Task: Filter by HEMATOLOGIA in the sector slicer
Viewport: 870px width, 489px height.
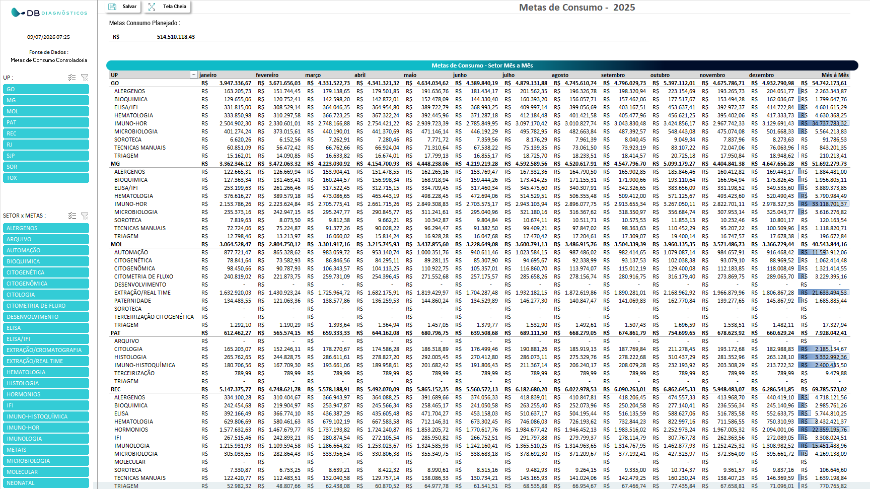Action: click(x=46, y=372)
